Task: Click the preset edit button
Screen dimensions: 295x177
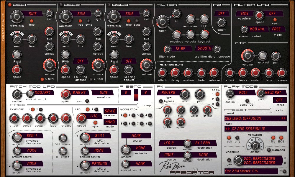Action: 229,138
